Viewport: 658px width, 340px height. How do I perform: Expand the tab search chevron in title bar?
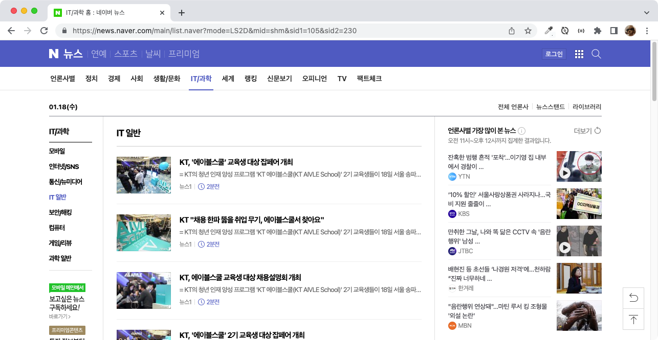pos(646,13)
